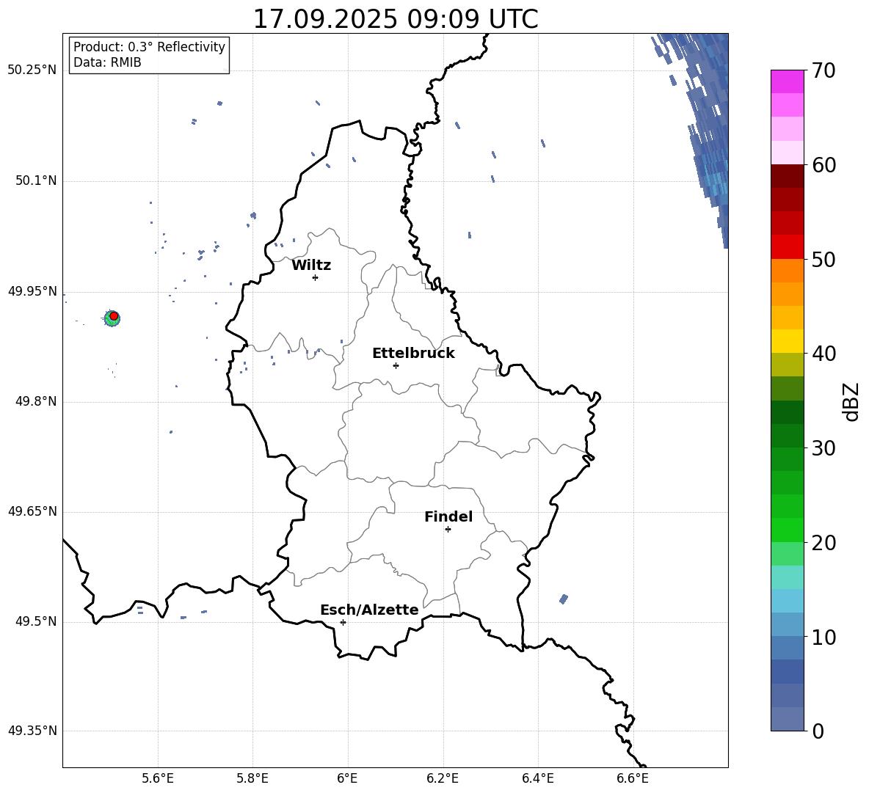This screenshot has width=869, height=793.
Task: Click the Esch/Alzette city label
Action: (369, 610)
